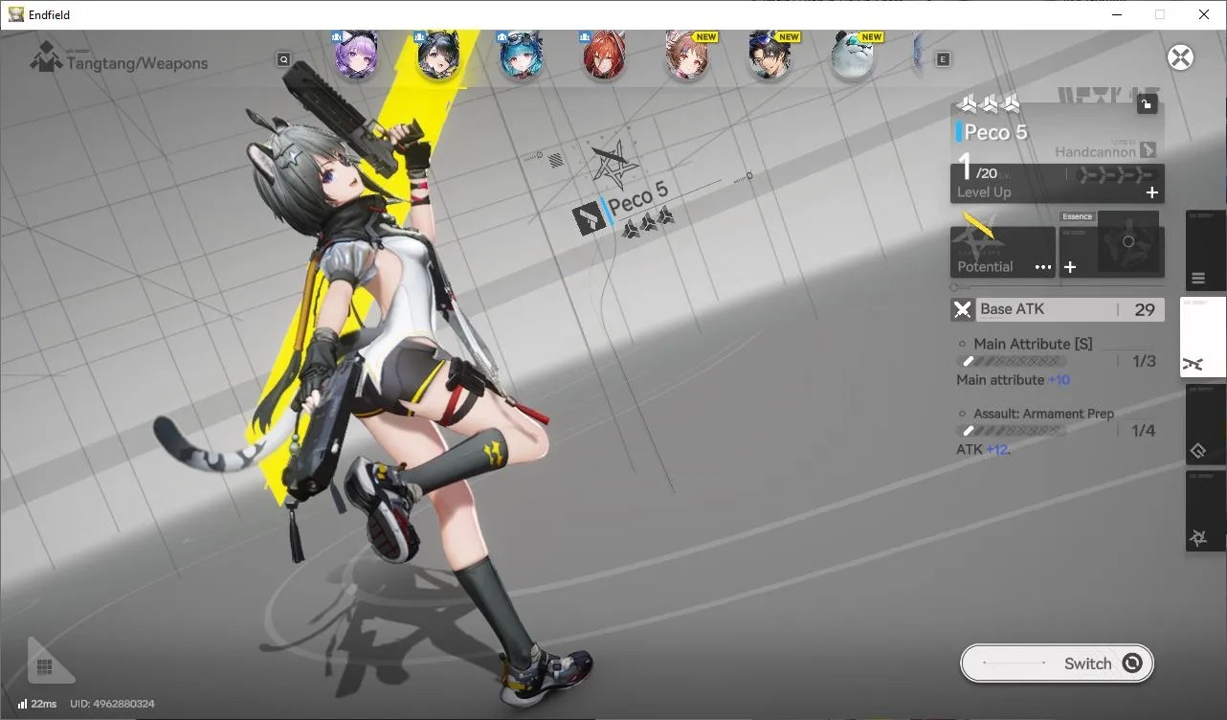
Task: Open the diamond-shaped icon side tab
Action: click(x=1205, y=424)
